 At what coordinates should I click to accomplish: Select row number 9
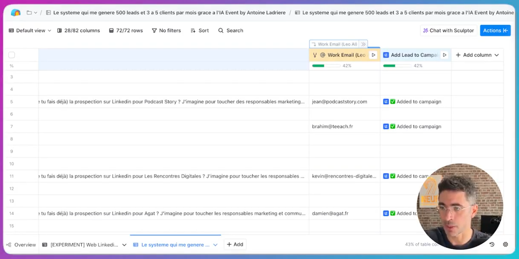[x=12, y=151]
